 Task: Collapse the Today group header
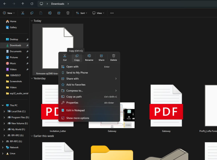click(32, 21)
